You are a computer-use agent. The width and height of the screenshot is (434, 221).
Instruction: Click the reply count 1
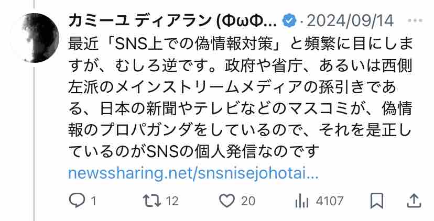tap(93, 201)
